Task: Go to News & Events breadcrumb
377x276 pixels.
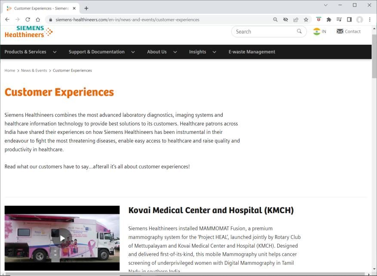Action: 34,71
